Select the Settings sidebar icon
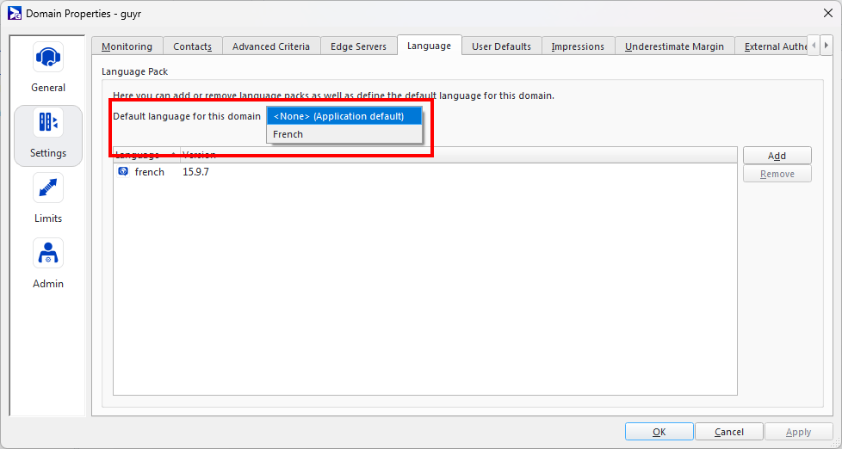 48,124
